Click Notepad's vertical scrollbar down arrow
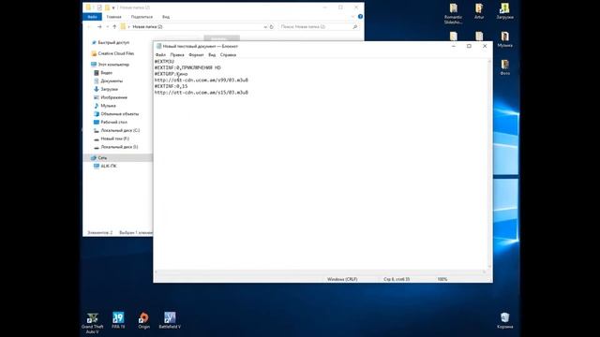The height and width of the screenshot is (337, 600). point(489,267)
